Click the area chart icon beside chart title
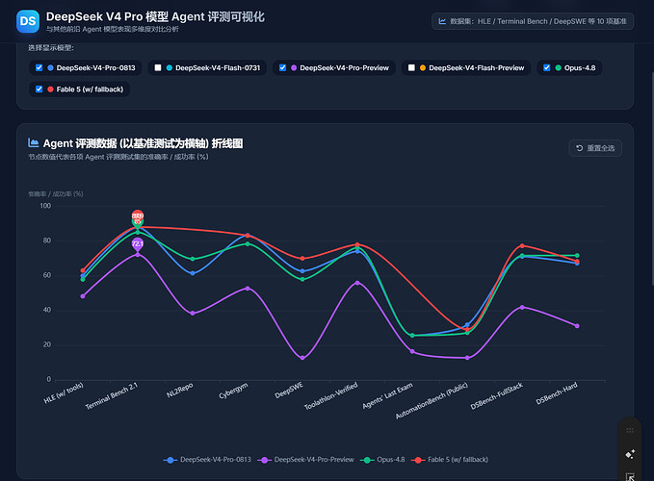Viewport: 654px width, 481px height. (34, 142)
